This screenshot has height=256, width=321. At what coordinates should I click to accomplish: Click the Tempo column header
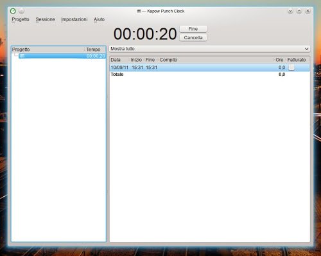tap(93, 50)
